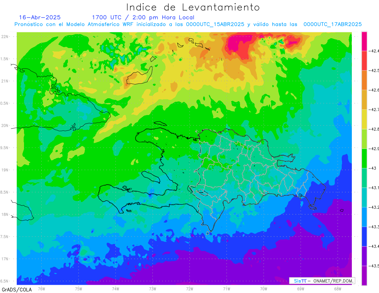379x293 pixels.
Task: Click the 74W longitude label
Action: [x=116, y=289]
